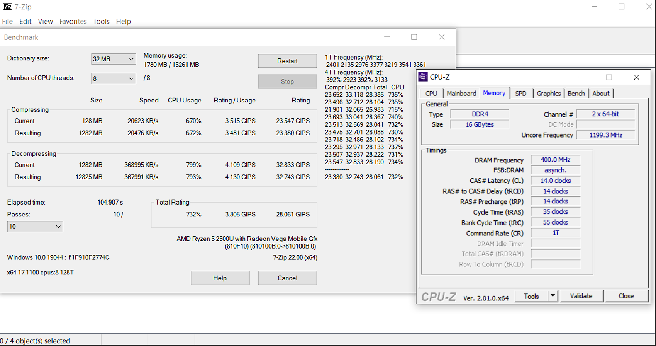Image resolution: width=656 pixels, height=346 pixels.
Task: Click the CPU-Z Validate button
Action: tap(581, 296)
